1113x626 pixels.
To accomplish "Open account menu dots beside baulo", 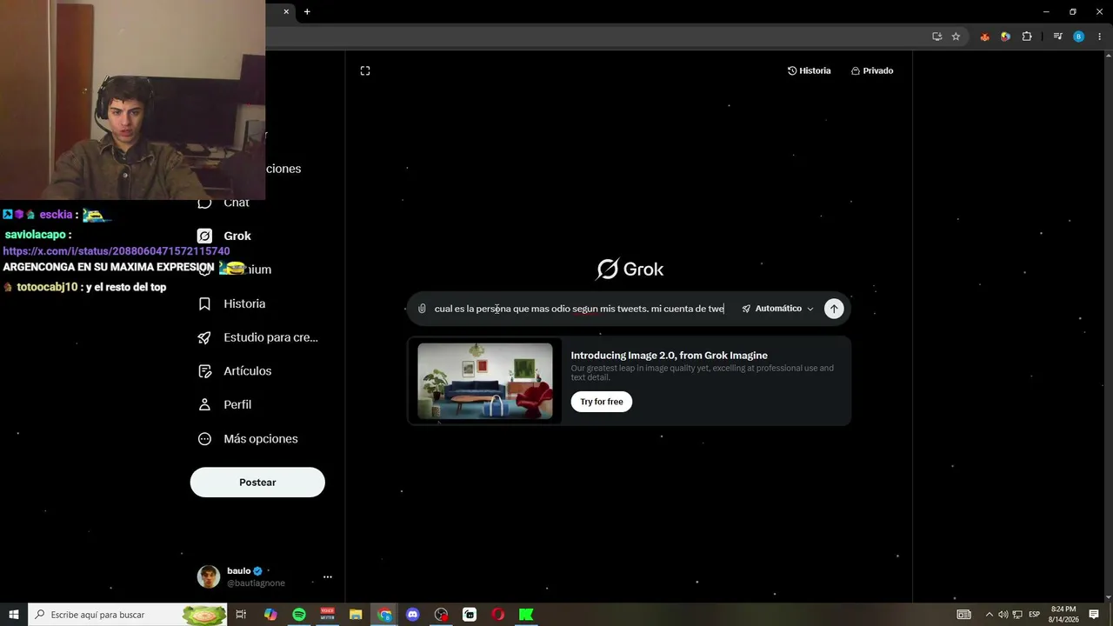I will (327, 576).
